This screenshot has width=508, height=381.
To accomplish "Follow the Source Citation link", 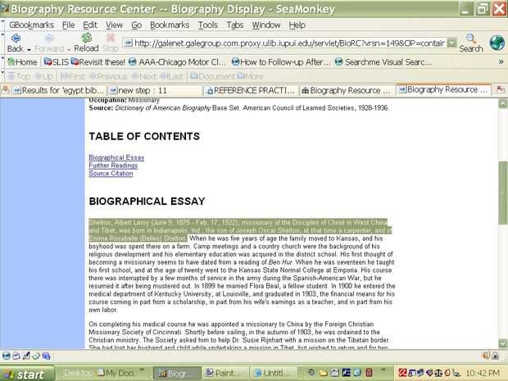I will [111, 174].
